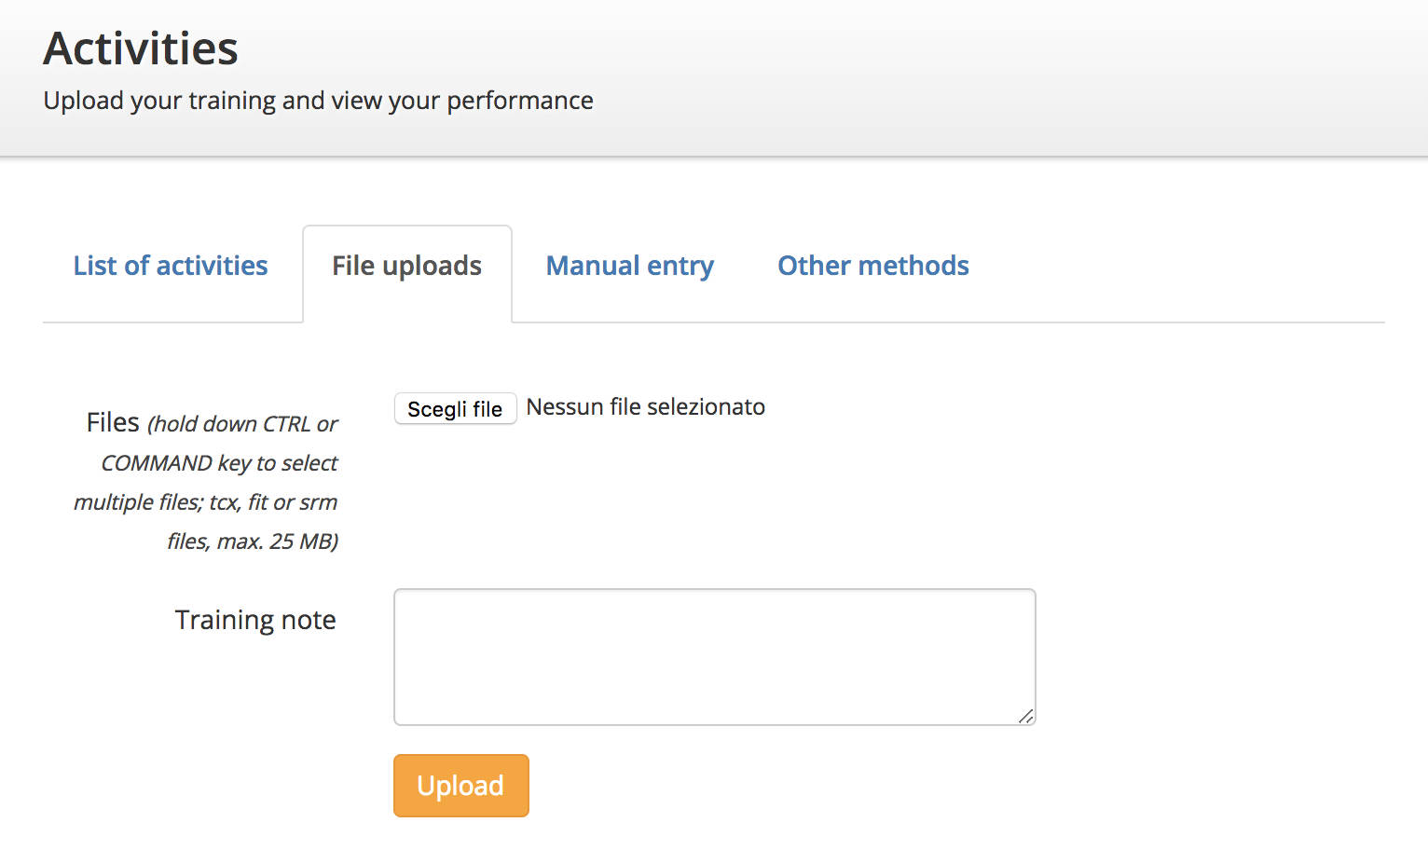
Task: Open the Other methods tab
Action: (x=873, y=266)
